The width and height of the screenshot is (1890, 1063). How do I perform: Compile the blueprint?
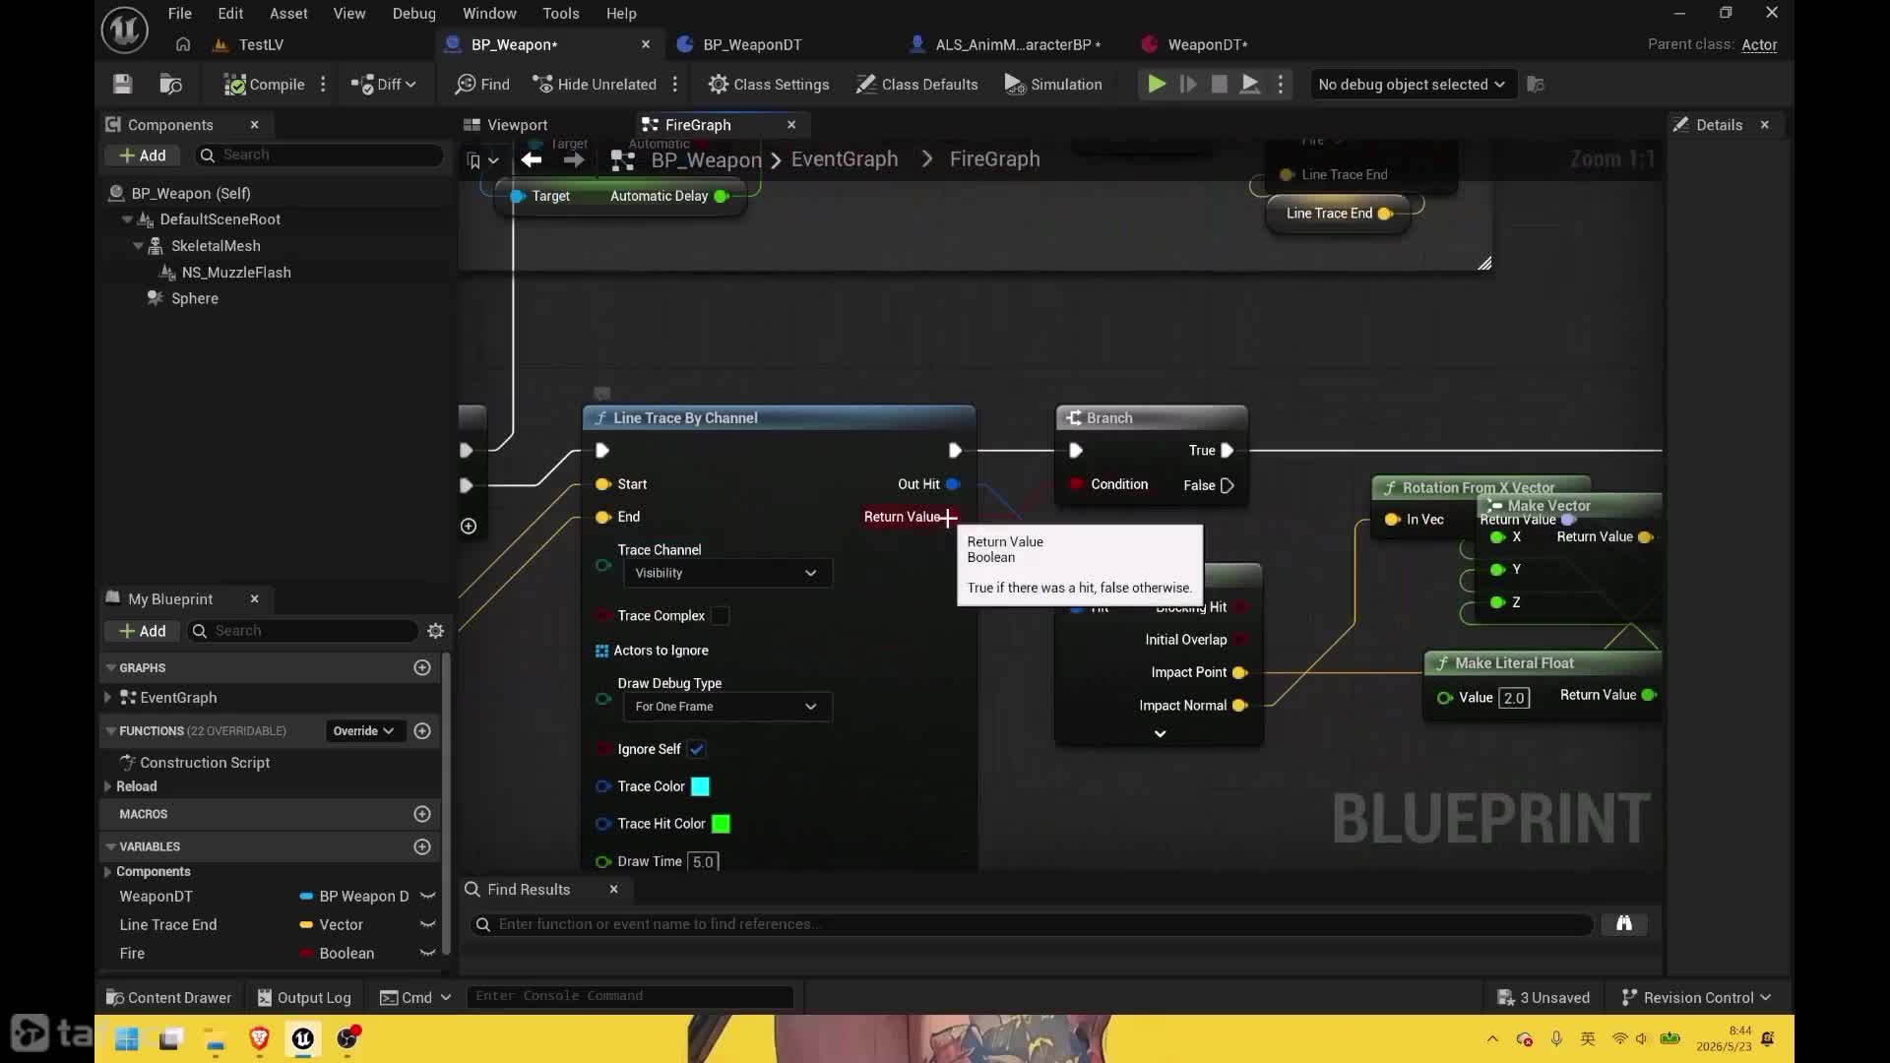(x=264, y=85)
